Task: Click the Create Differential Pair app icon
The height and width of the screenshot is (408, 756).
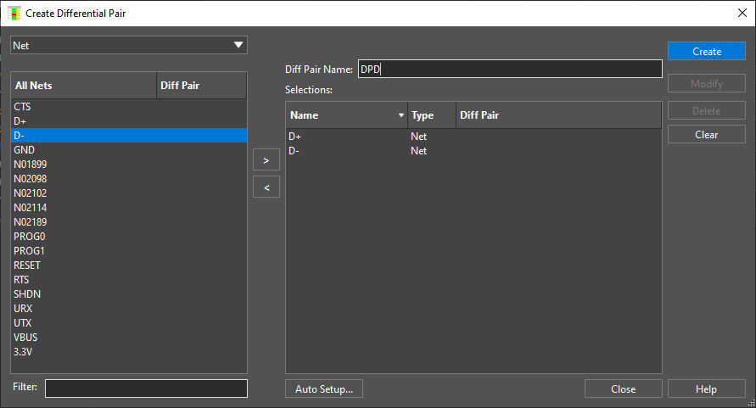Action: (14, 13)
